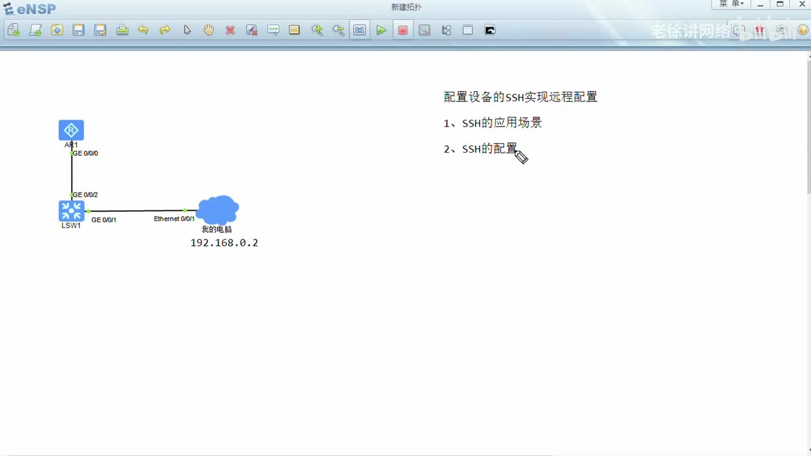Click the GE 0/0/2 interface label

[86, 195]
